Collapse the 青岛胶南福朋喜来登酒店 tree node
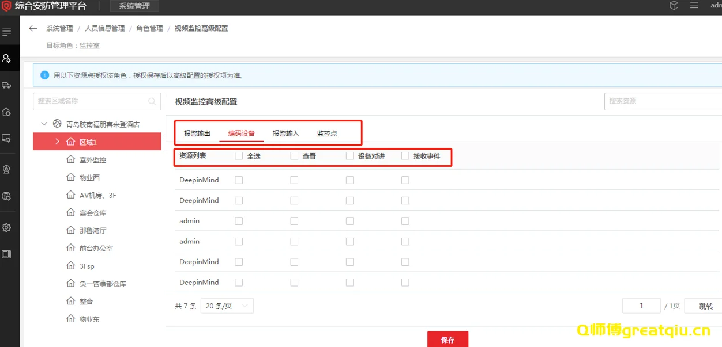 [x=44, y=124]
